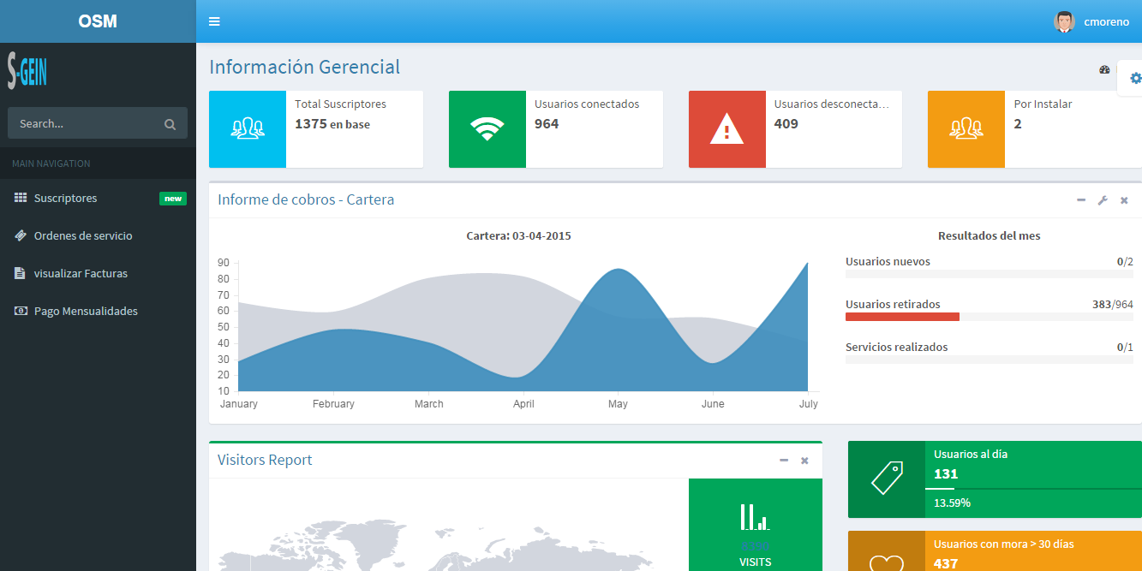The width and height of the screenshot is (1142, 571).
Task: Select visualizar Facturas in sidebar
Action: [81, 274]
